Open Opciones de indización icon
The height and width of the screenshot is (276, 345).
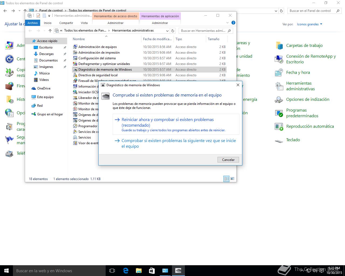click(279, 99)
